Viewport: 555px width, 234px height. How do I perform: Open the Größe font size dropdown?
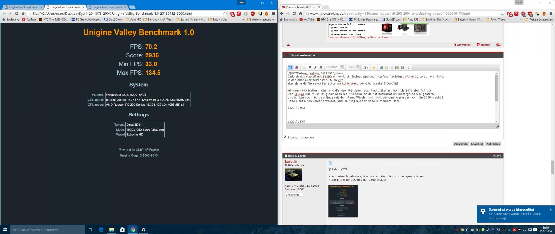pos(353,67)
